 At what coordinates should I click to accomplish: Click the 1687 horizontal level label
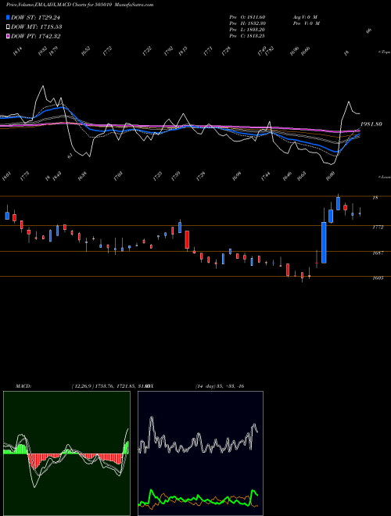(378, 253)
